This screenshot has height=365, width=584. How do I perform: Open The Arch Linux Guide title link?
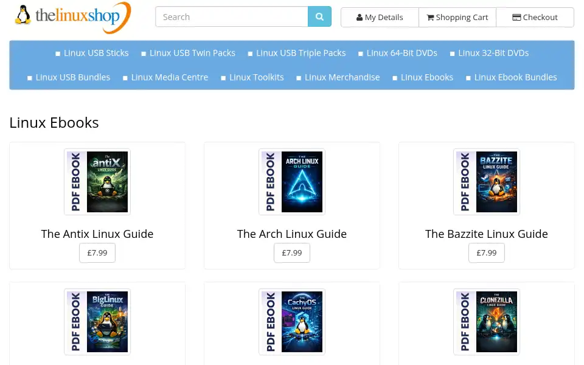(x=292, y=234)
